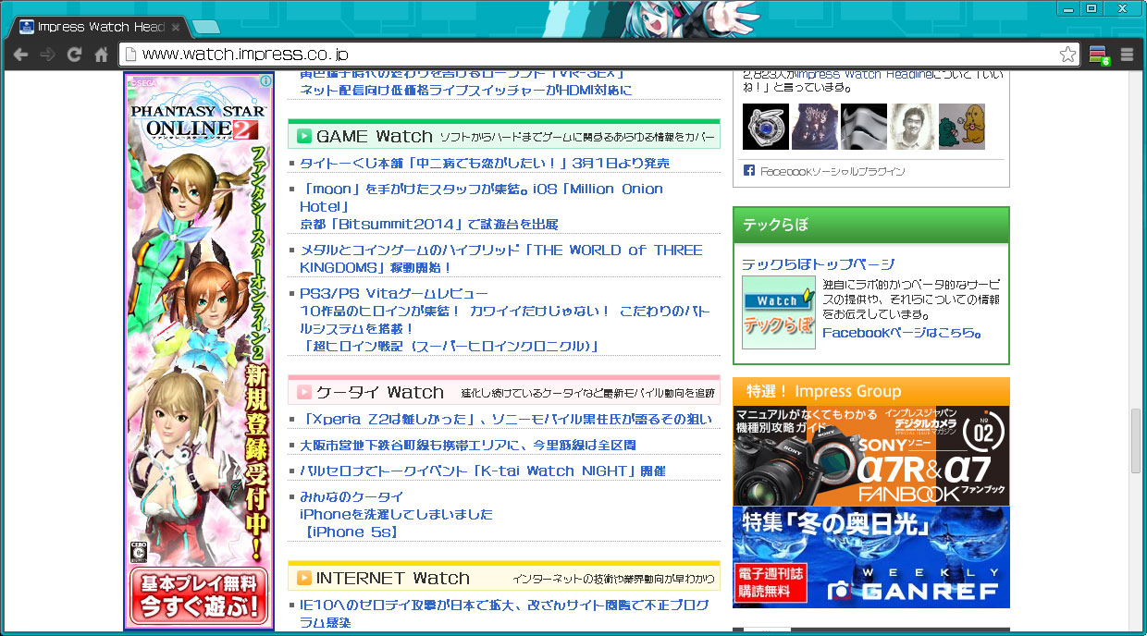
Task: Open the Facebookページはこちら link
Action: tap(902, 333)
